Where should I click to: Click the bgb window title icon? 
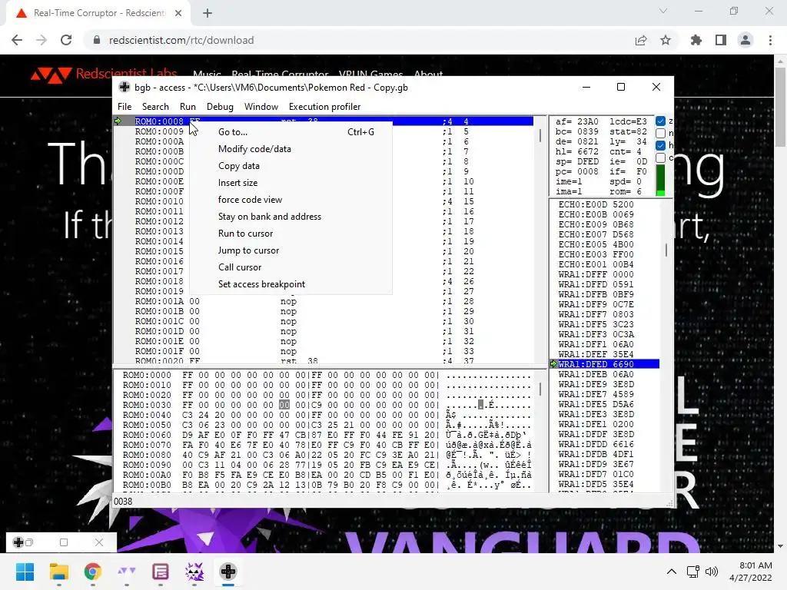pos(125,88)
